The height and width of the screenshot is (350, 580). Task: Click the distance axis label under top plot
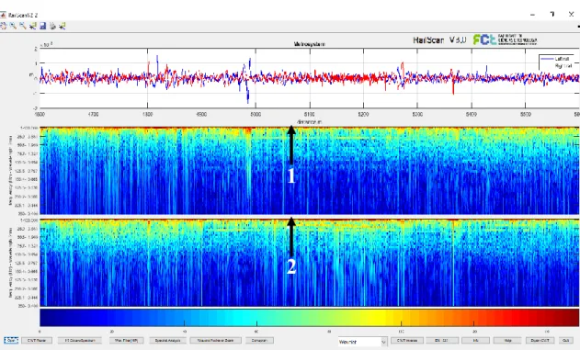(x=309, y=121)
